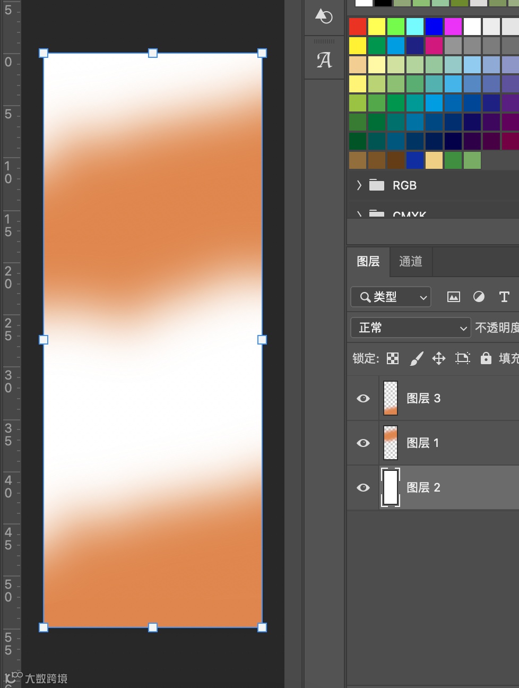Image resolution: width=519 pixels, height=688 pixels.
Task: Expand the RGB swatch group chevron
Action: point(359,185)
